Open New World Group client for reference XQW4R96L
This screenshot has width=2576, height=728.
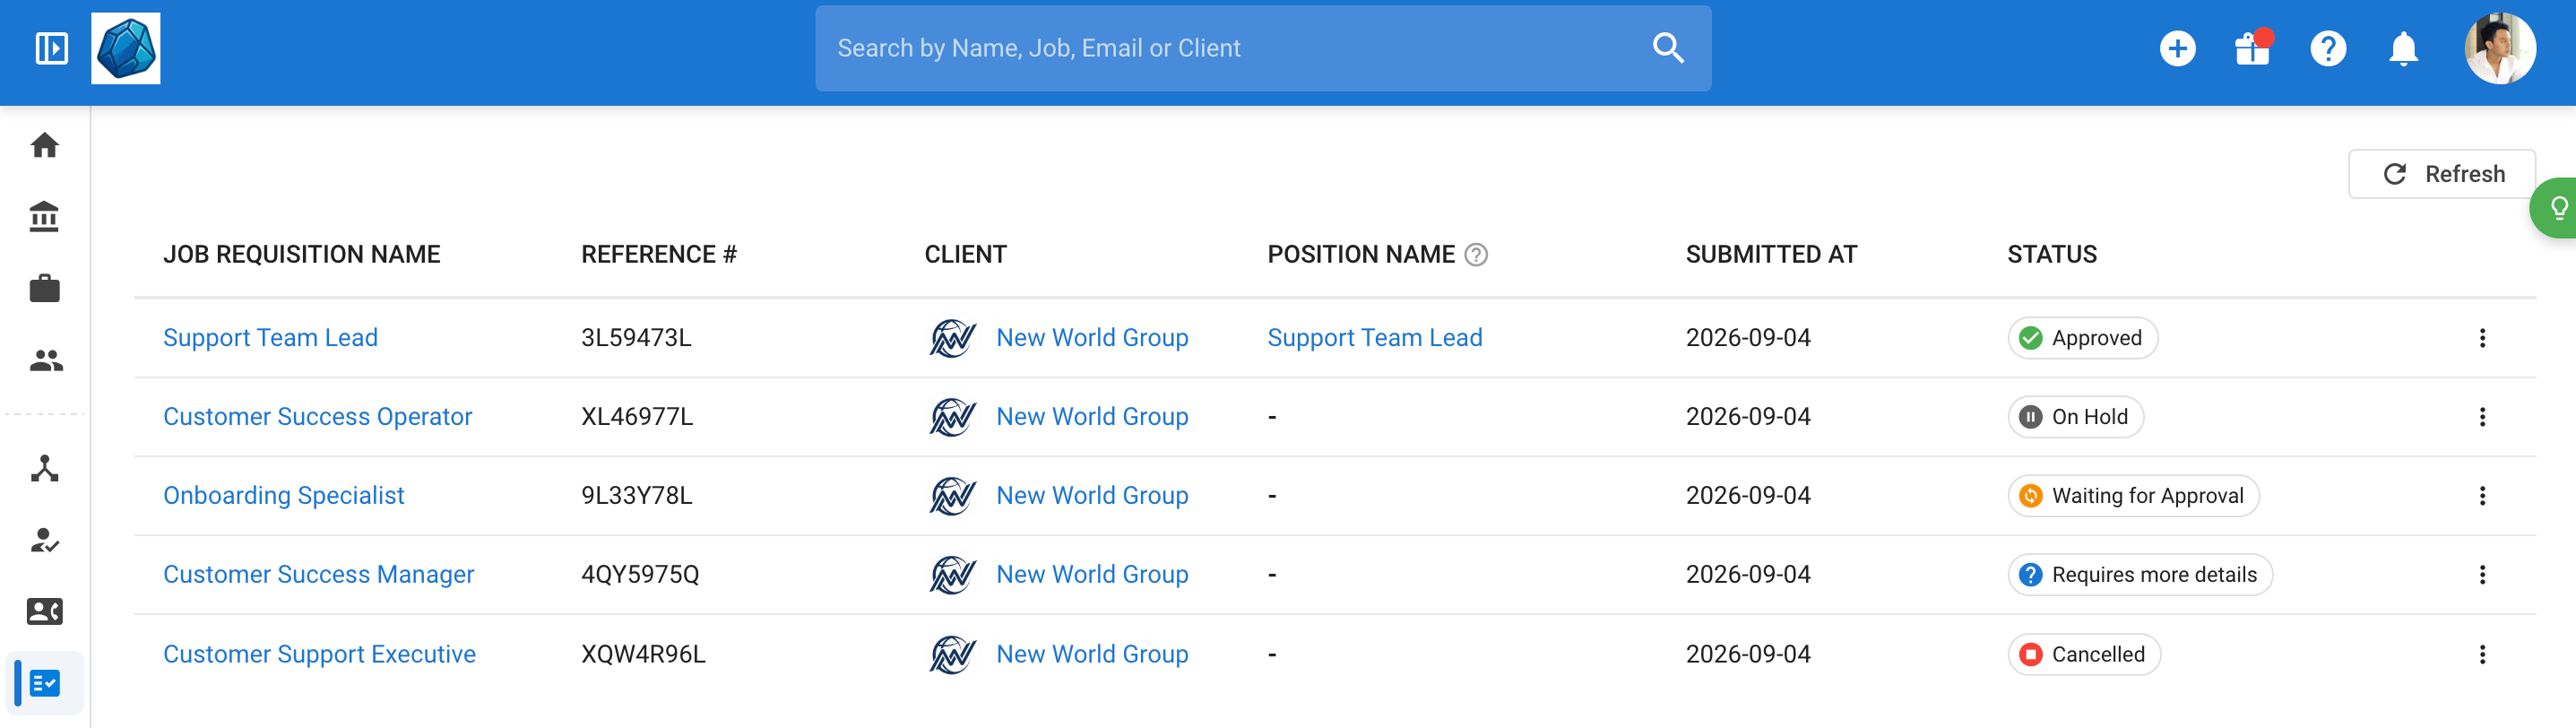point(1092,655)
